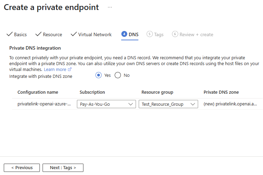Open the Pay-As-You-Go subscription dropdown
Image resolution: width=263 pixels, height=175 pixels.
pyautogui.click(x=106, y=104)
